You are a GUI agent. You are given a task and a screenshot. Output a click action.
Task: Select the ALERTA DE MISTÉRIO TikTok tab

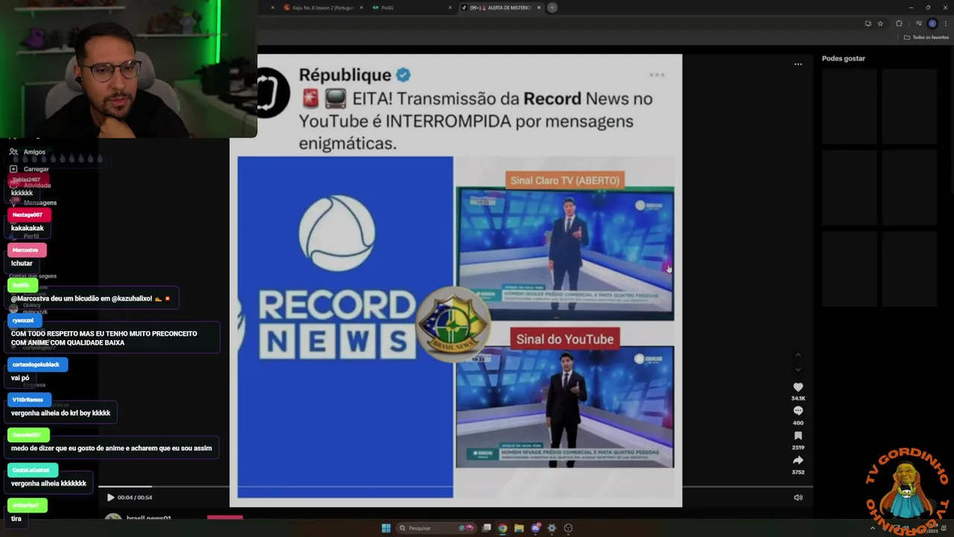[x=499, y=7]
